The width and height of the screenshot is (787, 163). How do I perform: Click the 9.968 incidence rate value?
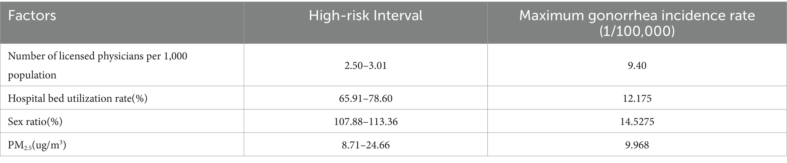coord(637,145)
